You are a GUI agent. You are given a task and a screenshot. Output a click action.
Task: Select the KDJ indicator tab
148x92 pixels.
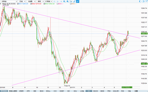75,91
